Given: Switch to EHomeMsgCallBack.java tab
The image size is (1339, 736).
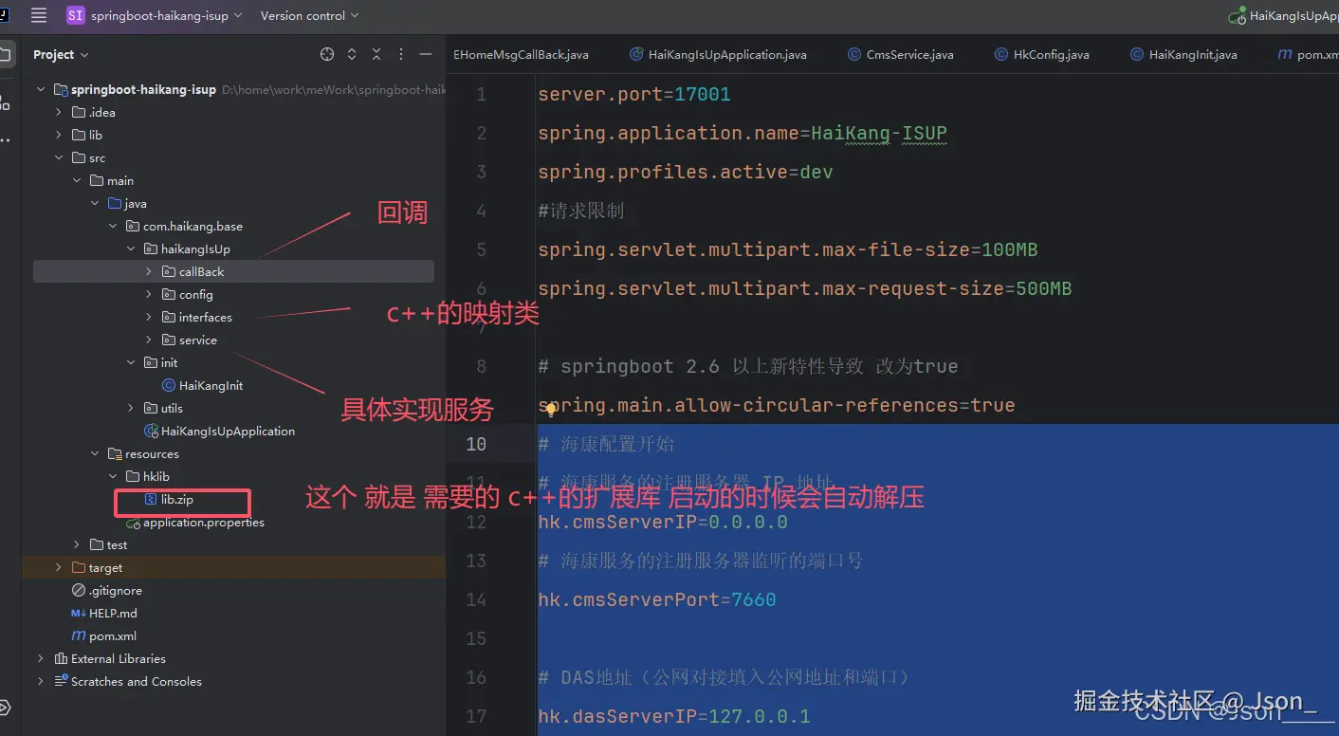Looking at the screenshot, I should pyautogui.click(x=521, y=54).
